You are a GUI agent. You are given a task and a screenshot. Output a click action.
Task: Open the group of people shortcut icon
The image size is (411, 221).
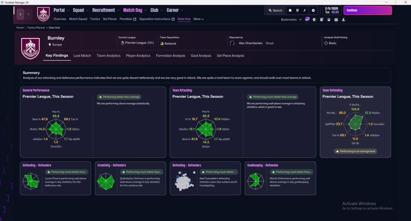[329, 20]
